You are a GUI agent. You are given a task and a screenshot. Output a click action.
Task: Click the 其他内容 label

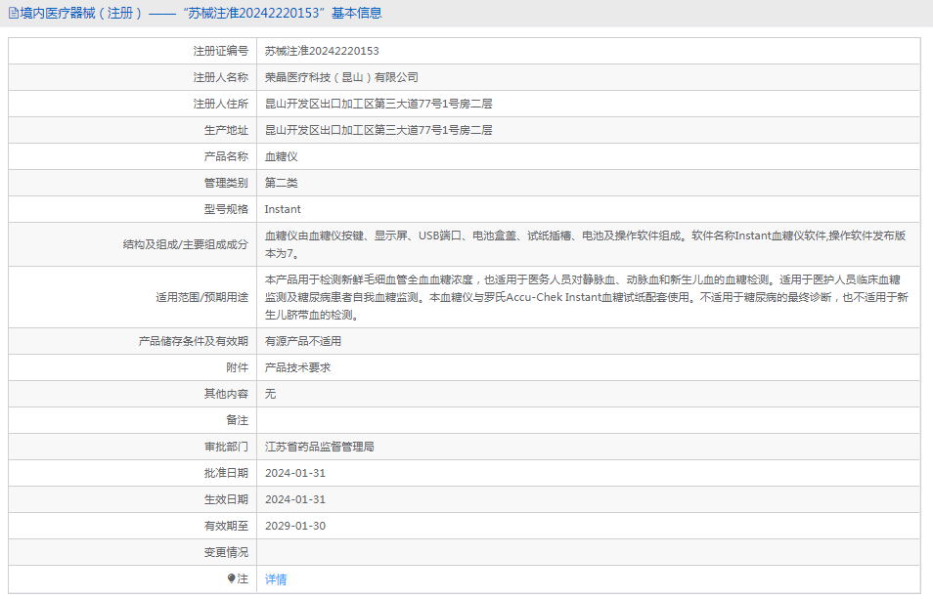click(226, 394)
